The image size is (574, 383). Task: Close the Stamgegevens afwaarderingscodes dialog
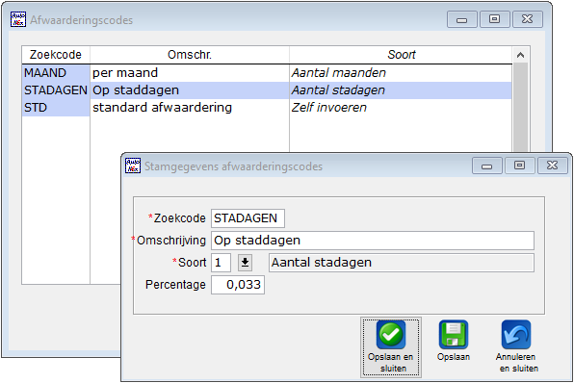[552, 166]
